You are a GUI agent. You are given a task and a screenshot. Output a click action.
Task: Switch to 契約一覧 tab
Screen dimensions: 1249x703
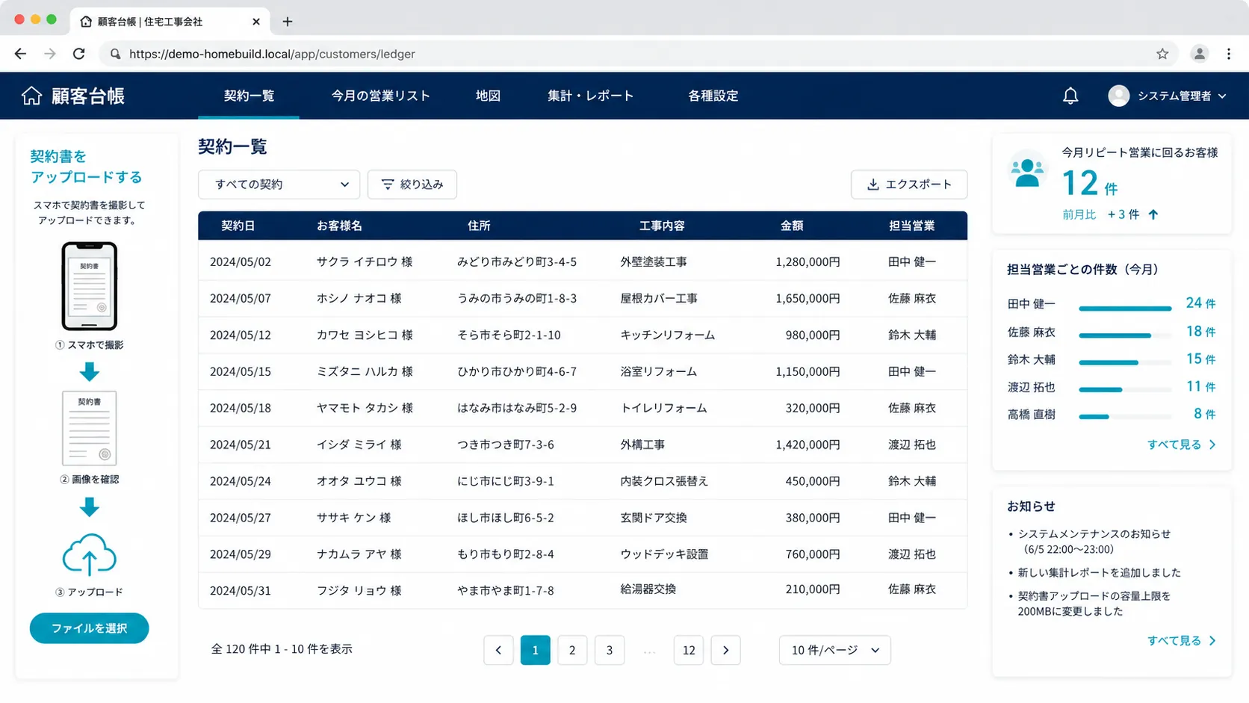[x=249, y=96]
